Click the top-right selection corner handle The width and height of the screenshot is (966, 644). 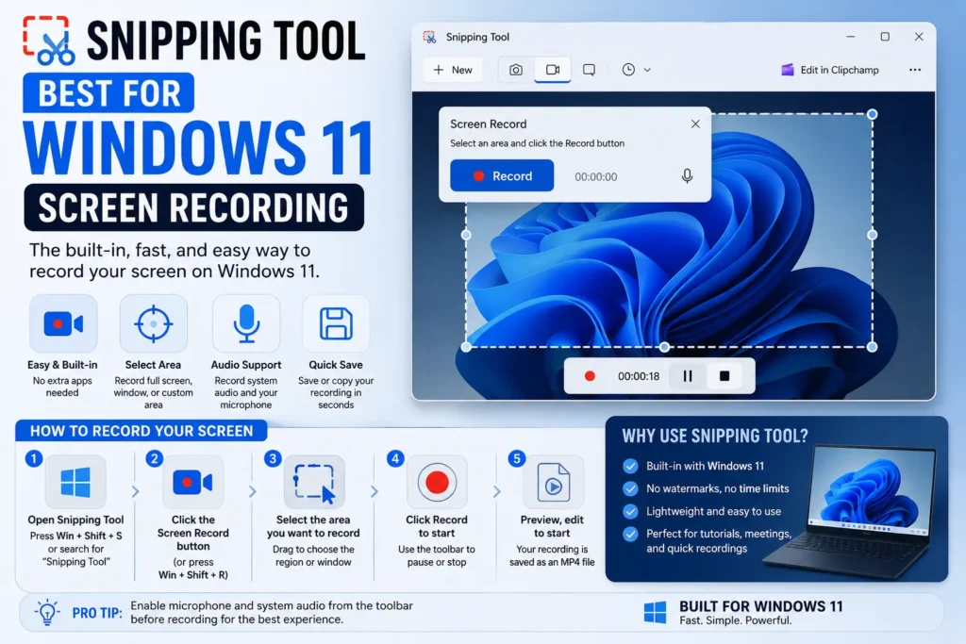tap(872, 114)
